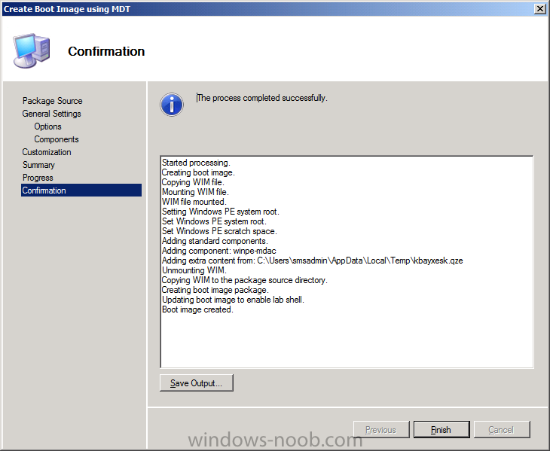Click the Save Output button
This screenshot has height=451, width=550.
[x=196, y=382]
